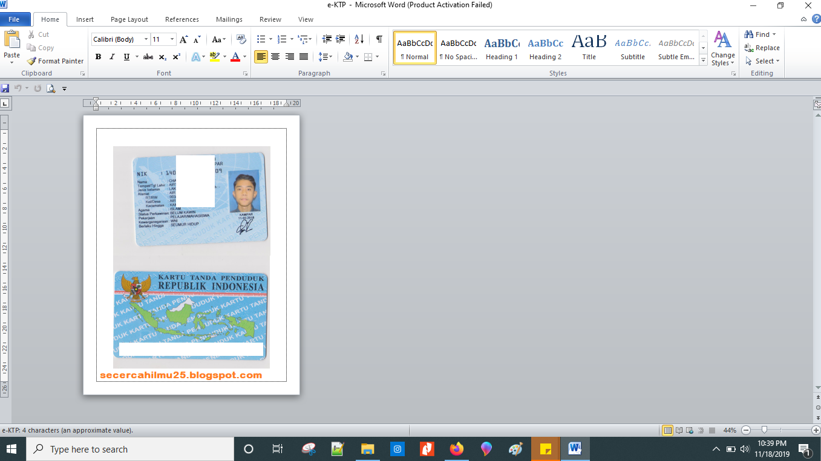Open File Explorer from the taskbar
Viewport: 821px width, 461px height.
367,449
